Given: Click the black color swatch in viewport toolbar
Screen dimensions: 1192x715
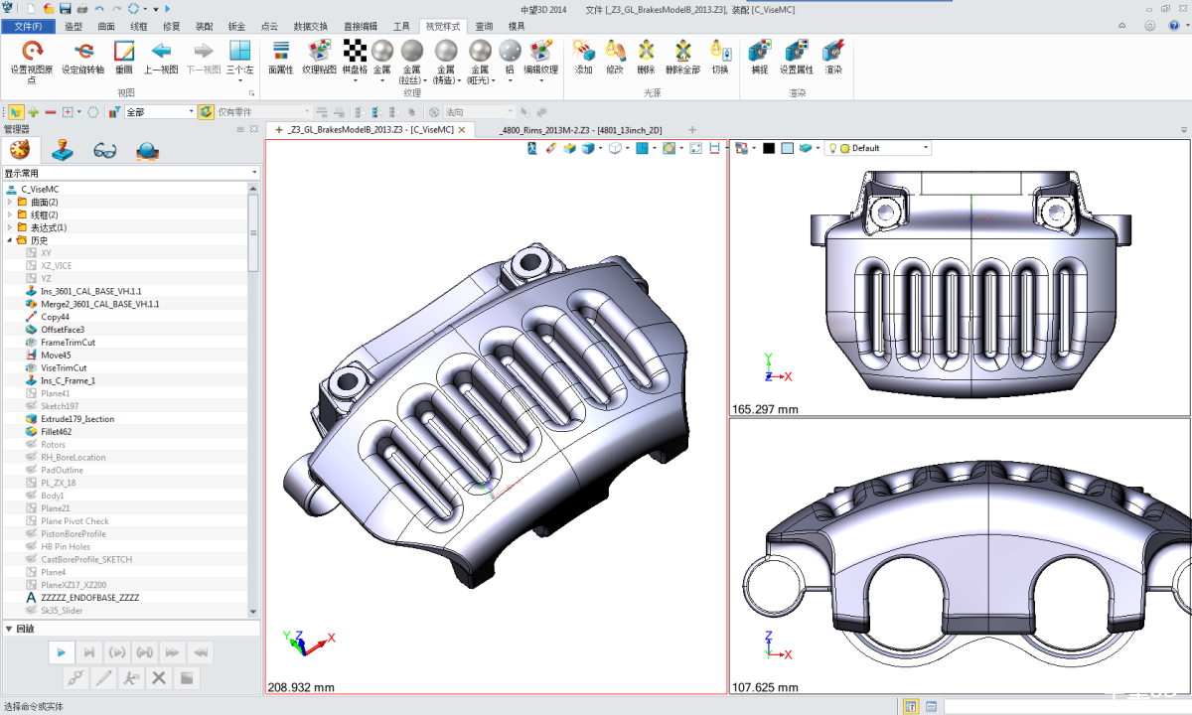Looking at the screenshot, I should click(769, 148).
